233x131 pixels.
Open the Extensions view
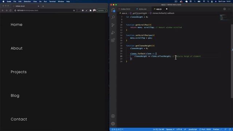pos(113,40)
